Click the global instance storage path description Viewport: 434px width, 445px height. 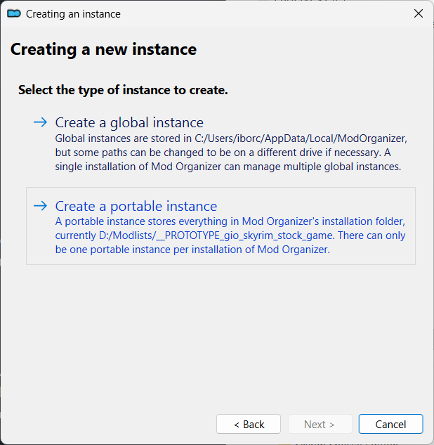[x=231, y=153]
